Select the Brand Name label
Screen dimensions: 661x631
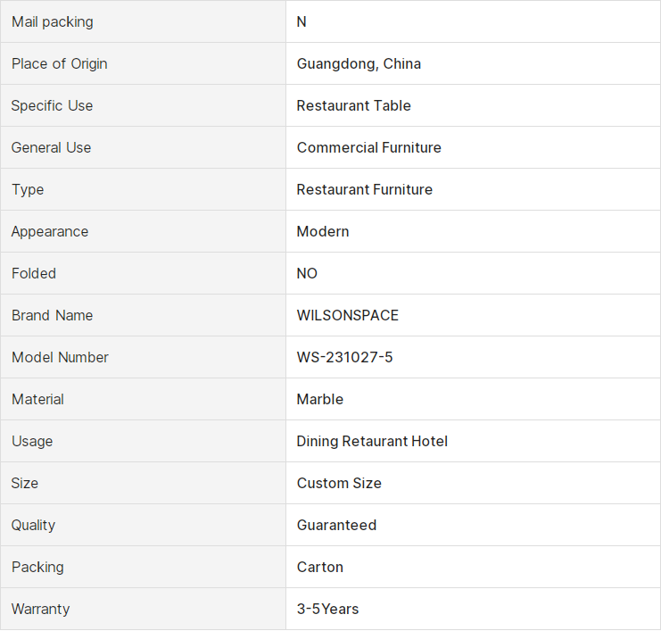coord(53,316)
